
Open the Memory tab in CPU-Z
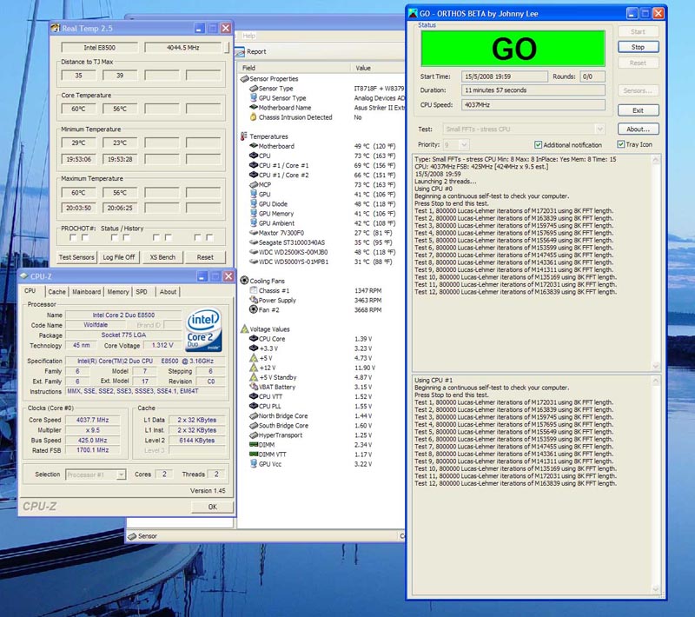click(118, 292)
